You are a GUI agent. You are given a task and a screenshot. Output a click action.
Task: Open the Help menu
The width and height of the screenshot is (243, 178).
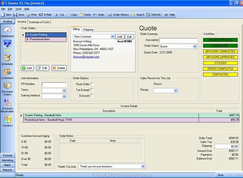click(27, 9)
